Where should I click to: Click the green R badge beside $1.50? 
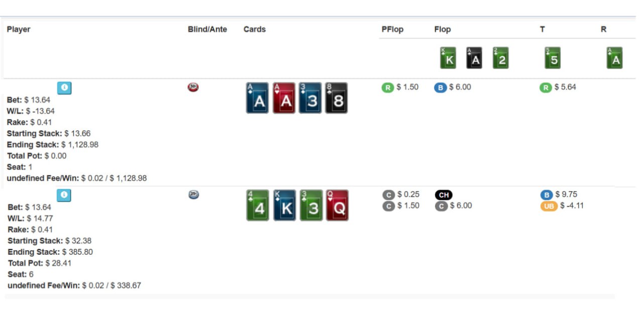tap(387, 88)
